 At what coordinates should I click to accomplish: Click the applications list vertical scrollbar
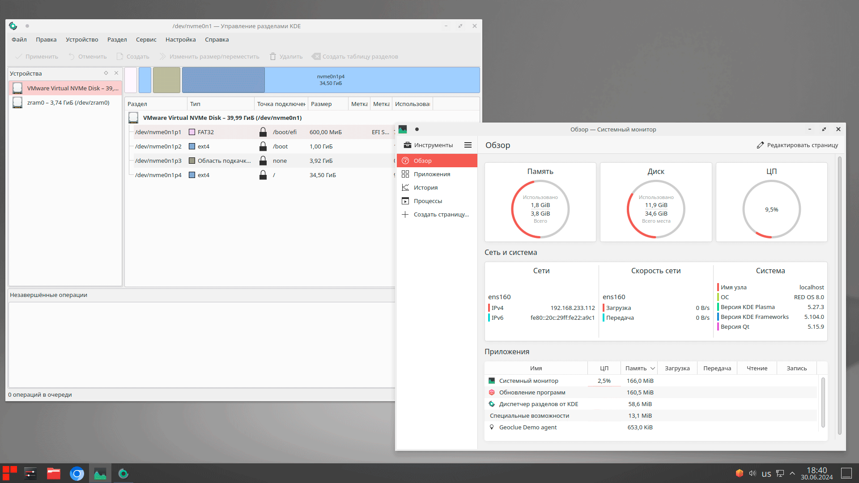point(823,402)
